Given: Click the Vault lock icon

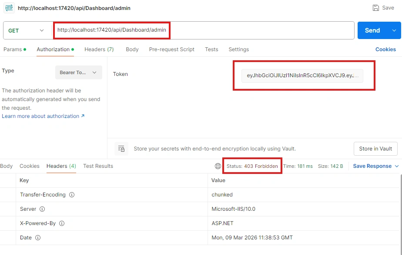Looking at the screenshot, I should pyautogui.click(x=121, y=149).
